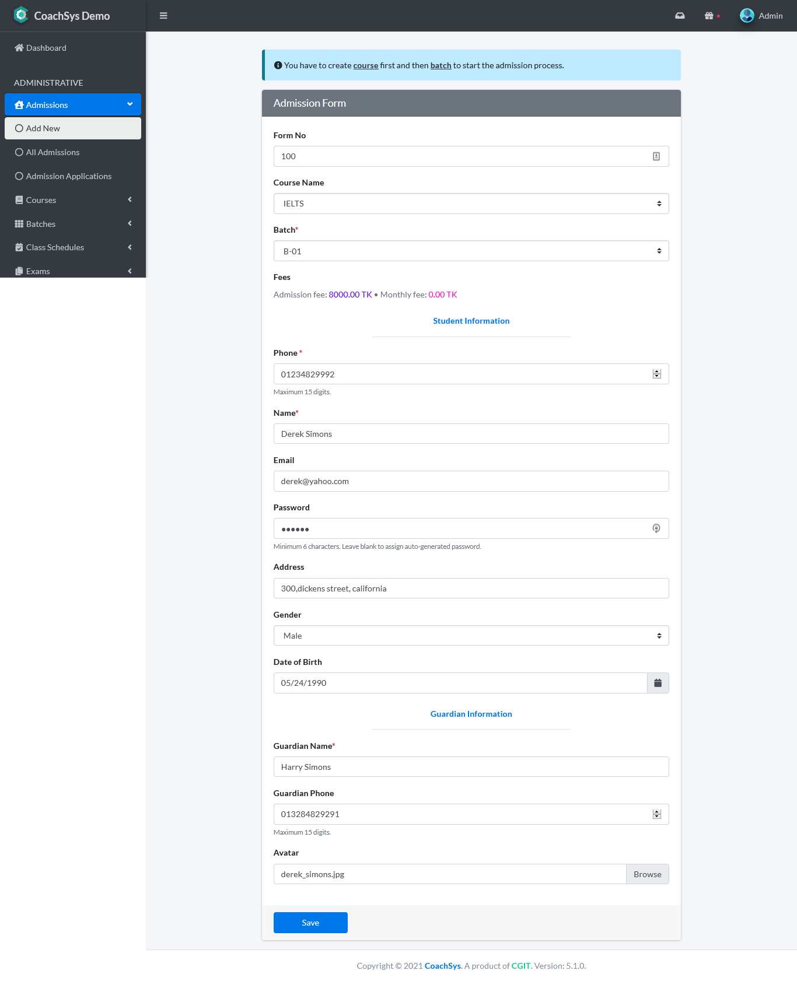Image resolution: width=797 pixels, height=981 pixels.
Task: Open Admission Applications sidebar item
Action: tap(68, 176)
